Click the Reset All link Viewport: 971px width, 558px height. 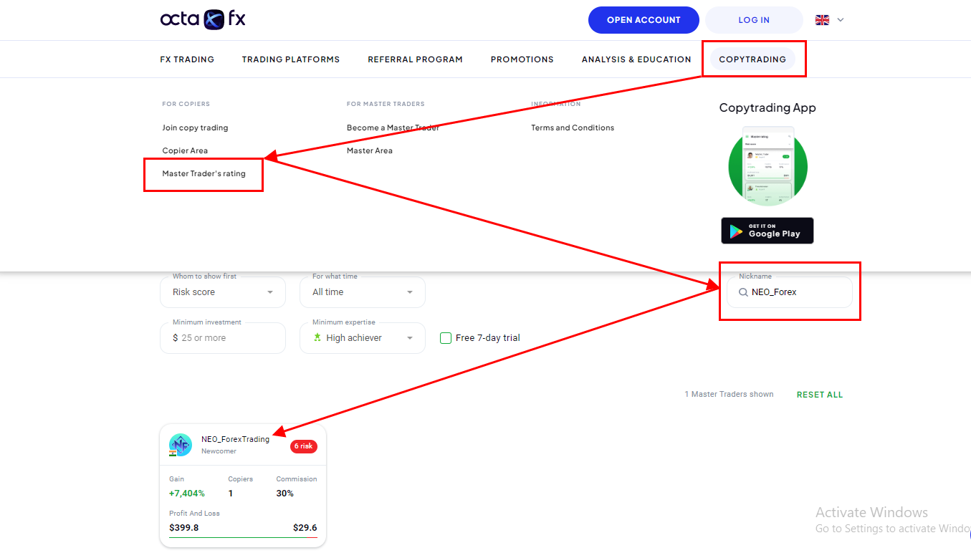coord(819,395)
